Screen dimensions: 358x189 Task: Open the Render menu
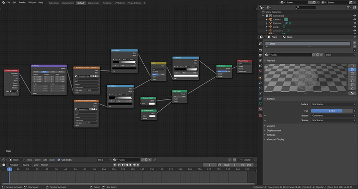tap(22, 3)
